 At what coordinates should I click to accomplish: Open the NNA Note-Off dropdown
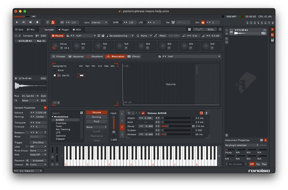(x=38, y=155)
